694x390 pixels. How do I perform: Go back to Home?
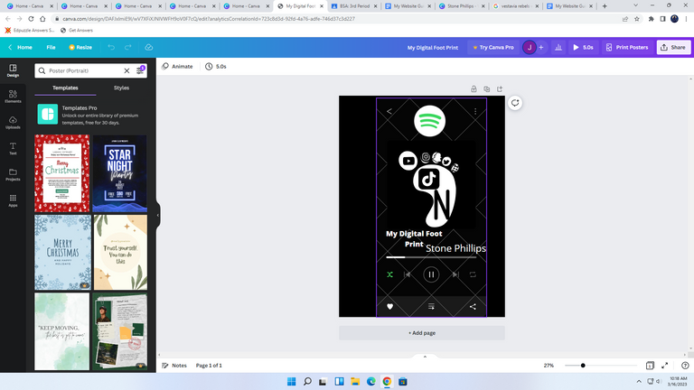20,47
